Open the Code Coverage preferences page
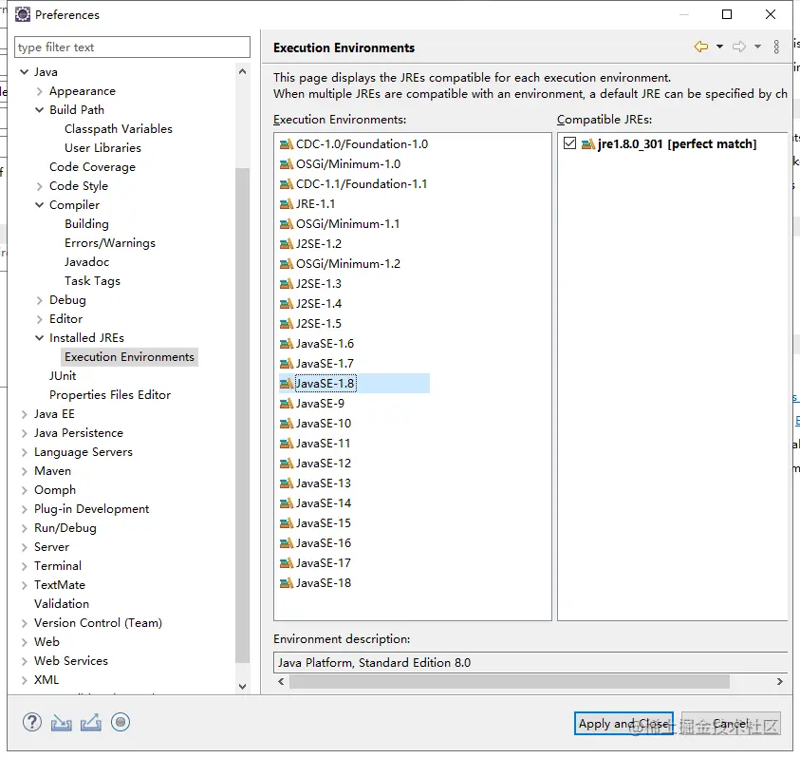The height and width of the screenshot is (758, 800). [x=92, y=167]
